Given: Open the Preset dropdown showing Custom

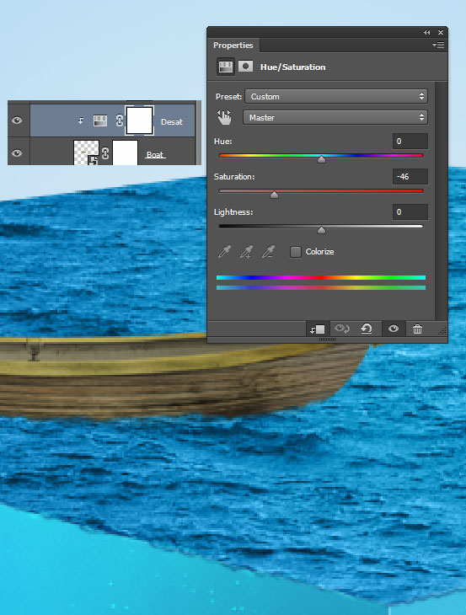Looking at the screenshot, I should click(x=336, y=97).
